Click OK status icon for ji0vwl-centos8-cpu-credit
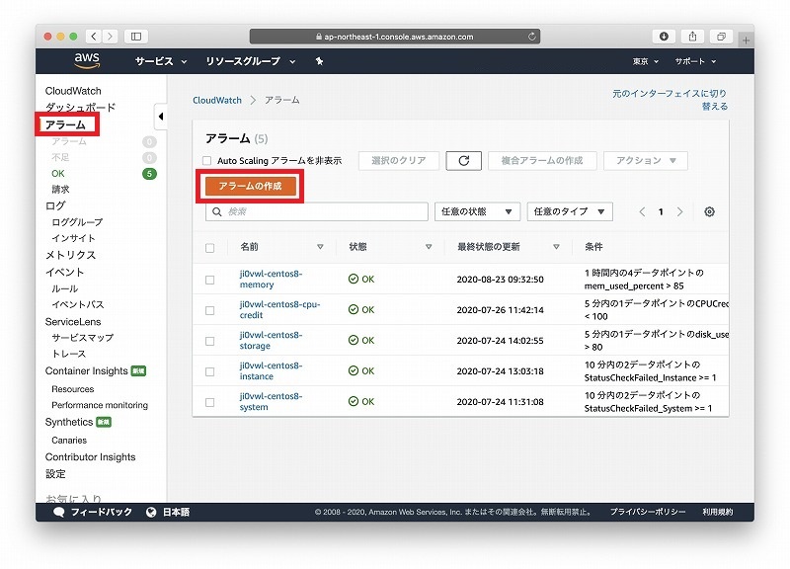The width and height of the screenshot is (790, 569). [x=354, y=309]
